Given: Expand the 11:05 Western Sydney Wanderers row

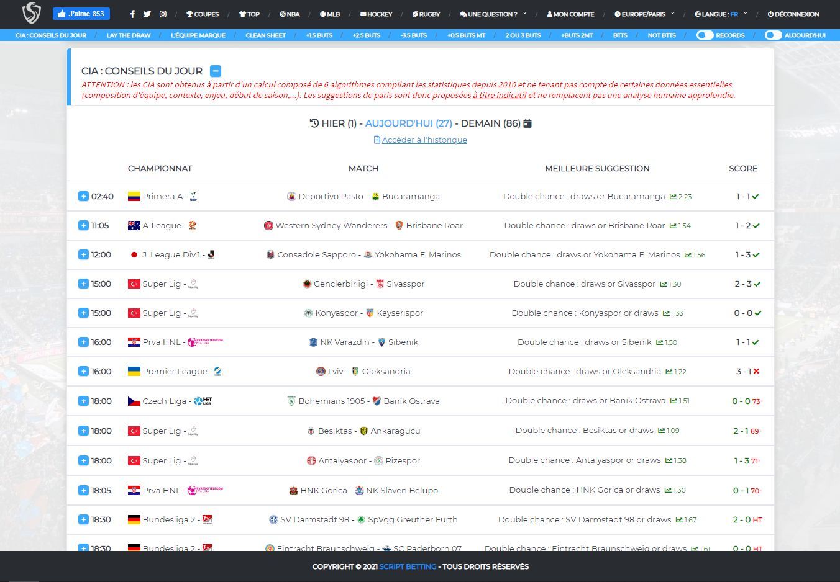Looking at the screenshot, I should point(83,225).
